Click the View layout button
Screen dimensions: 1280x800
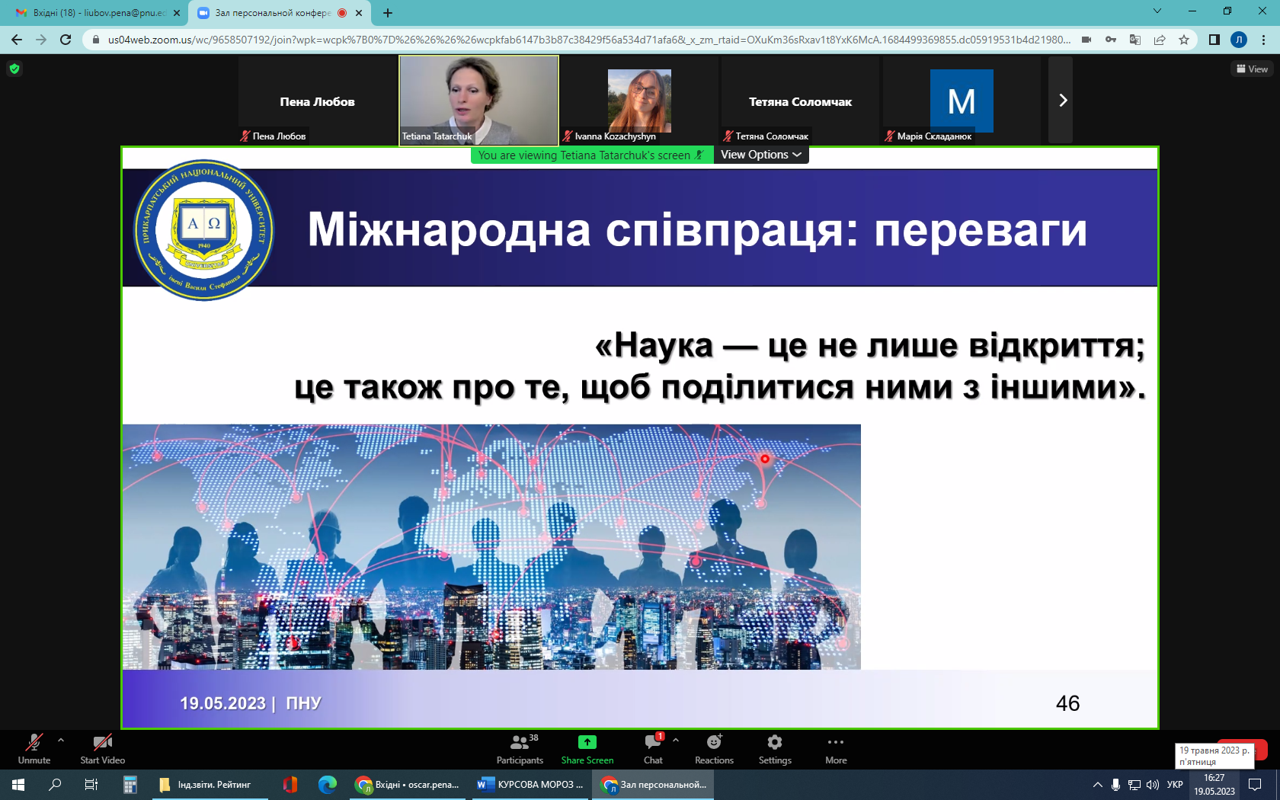tap(1252, 69)
